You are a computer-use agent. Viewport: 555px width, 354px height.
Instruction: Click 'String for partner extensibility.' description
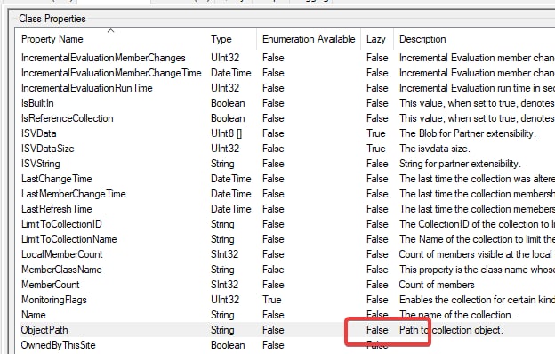pyautogui.click(x=460, y=164)
